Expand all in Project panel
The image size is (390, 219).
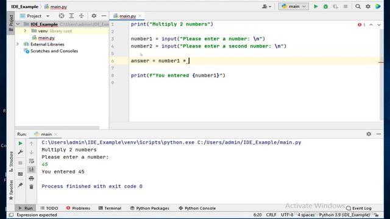(71, 16)
